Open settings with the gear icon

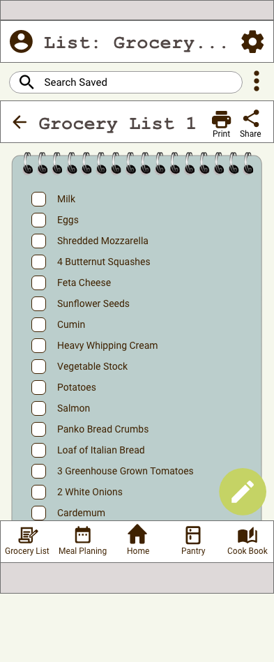coord(252,41)
